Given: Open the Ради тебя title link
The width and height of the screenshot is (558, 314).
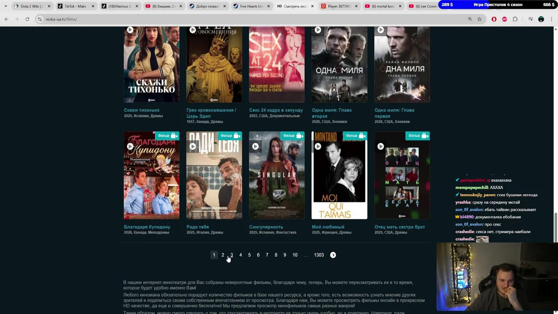Looking at the screenshot, I should tap(197, 227).
